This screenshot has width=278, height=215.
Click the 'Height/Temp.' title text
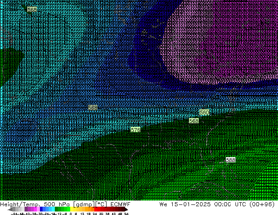point(21,204)
